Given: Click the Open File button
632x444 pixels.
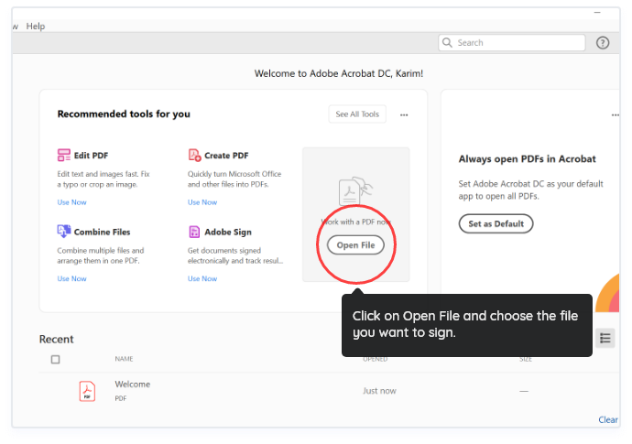Looking at the screenshot, I should tap(355, 245).
